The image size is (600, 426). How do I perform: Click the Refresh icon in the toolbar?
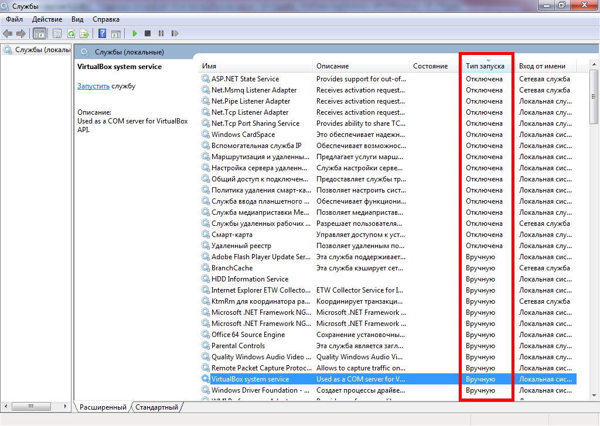coord(71,34)
